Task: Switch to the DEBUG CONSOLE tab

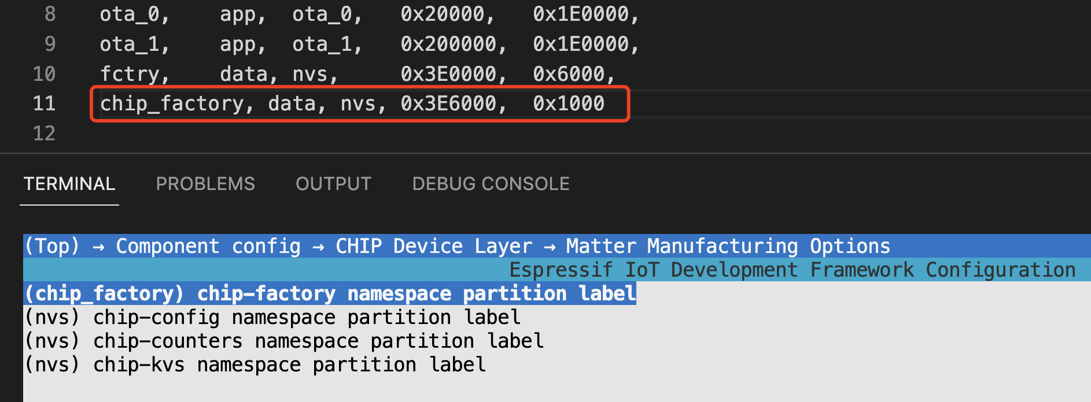Action: coord(491,183)
